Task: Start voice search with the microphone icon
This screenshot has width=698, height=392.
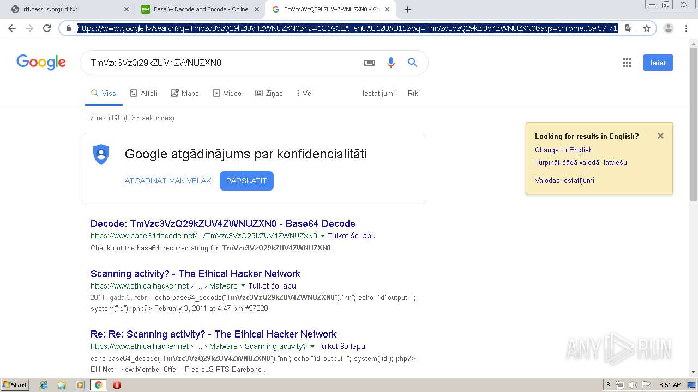Action: tap(391, 63)
